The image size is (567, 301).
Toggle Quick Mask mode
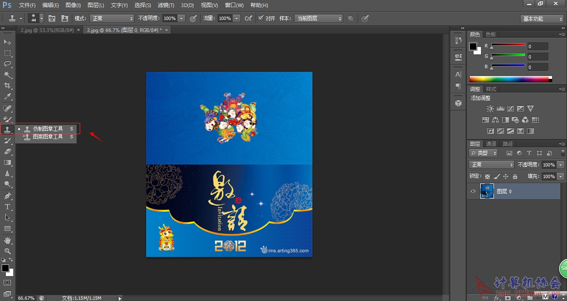(x=7, y=283)
